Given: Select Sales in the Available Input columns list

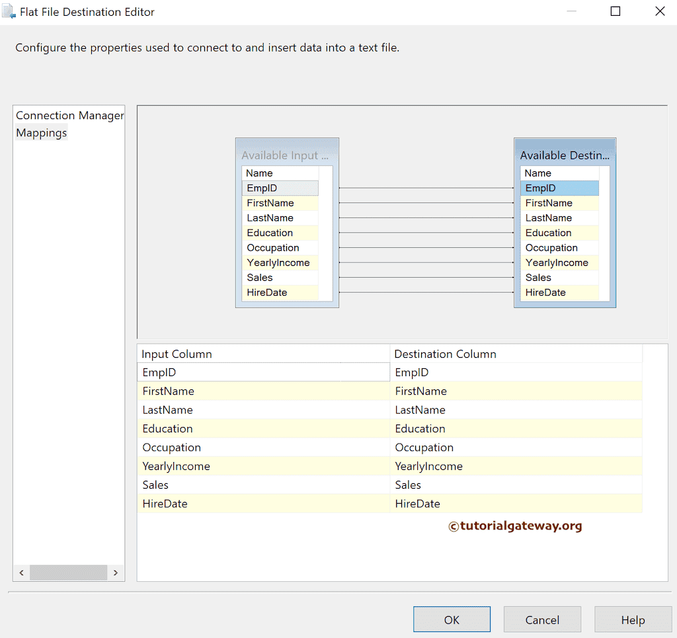Looking at the screenshot, I should point(280,277).
